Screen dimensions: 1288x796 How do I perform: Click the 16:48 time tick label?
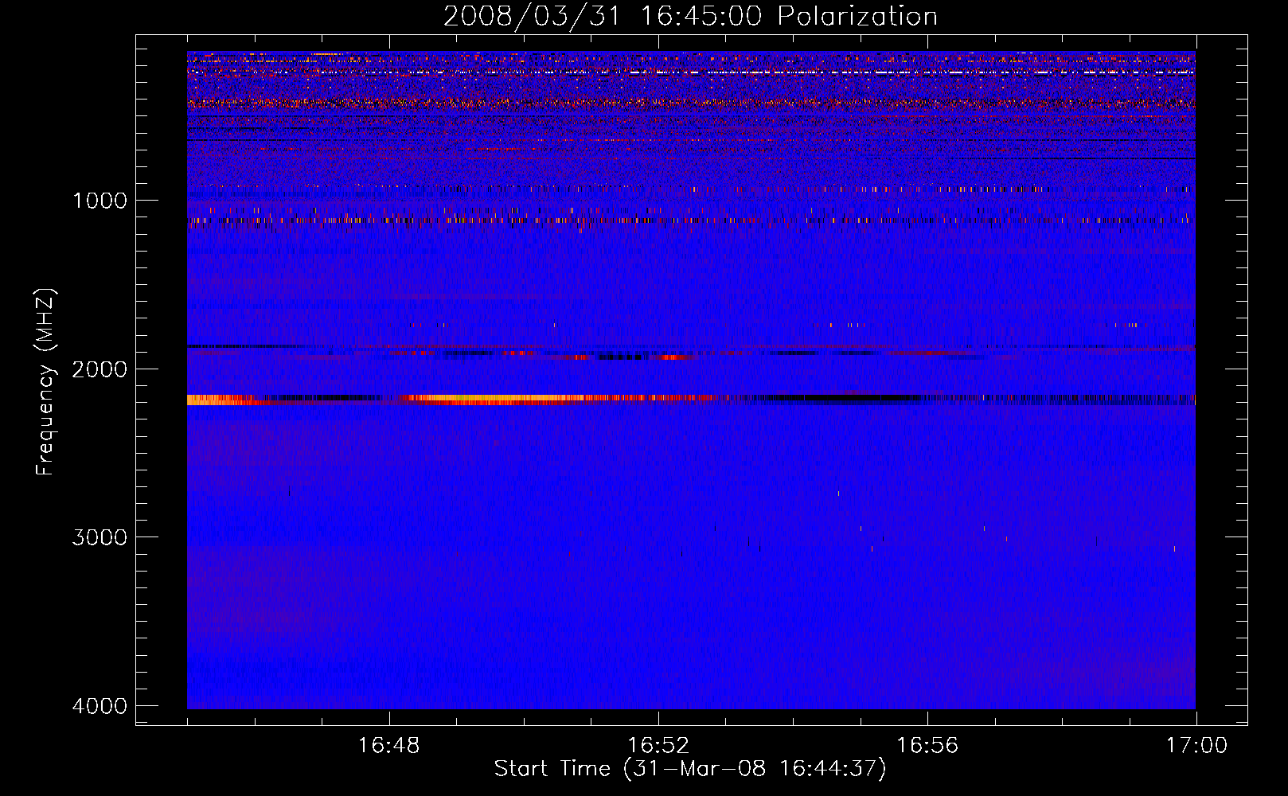pyautogui.click(x=388, y=746)
